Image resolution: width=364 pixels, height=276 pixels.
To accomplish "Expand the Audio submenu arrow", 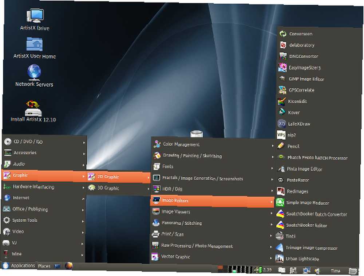I will pos(84,165).
